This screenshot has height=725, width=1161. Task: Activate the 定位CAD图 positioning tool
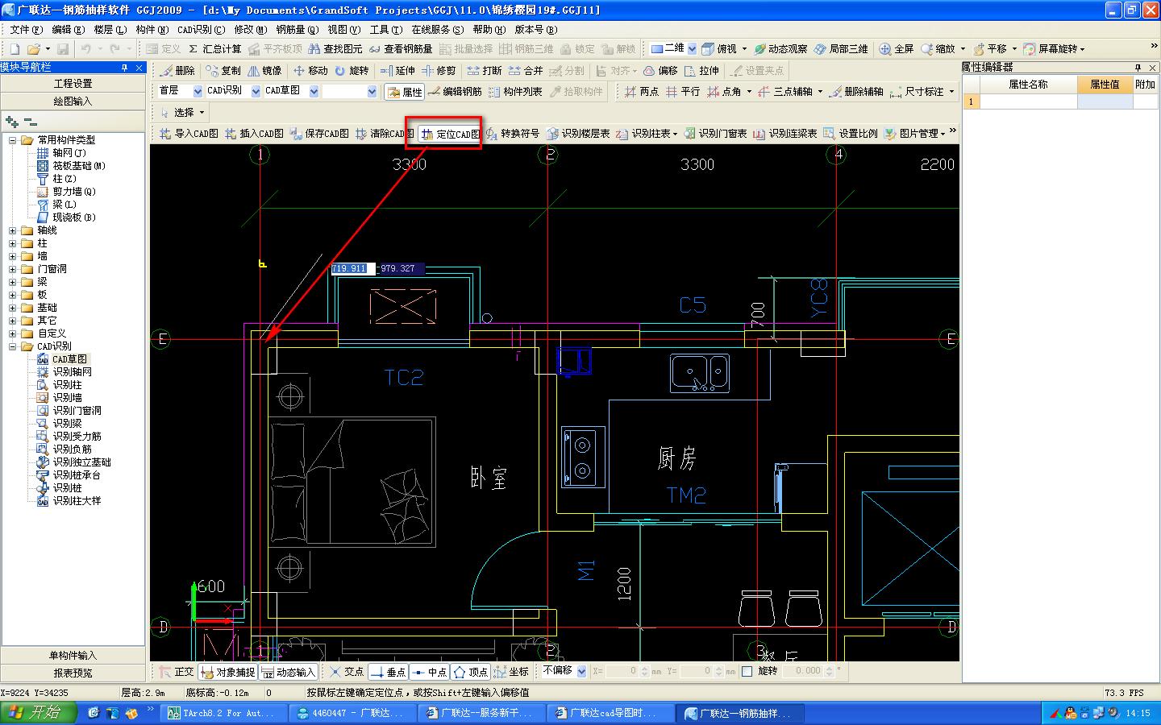pos(451,135)
